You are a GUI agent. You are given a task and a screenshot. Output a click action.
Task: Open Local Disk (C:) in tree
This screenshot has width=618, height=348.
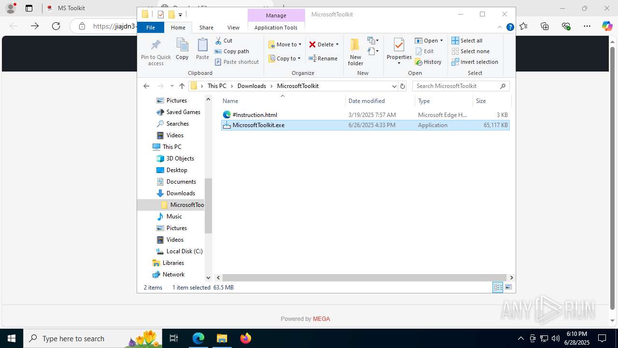(x=184, y=251)
